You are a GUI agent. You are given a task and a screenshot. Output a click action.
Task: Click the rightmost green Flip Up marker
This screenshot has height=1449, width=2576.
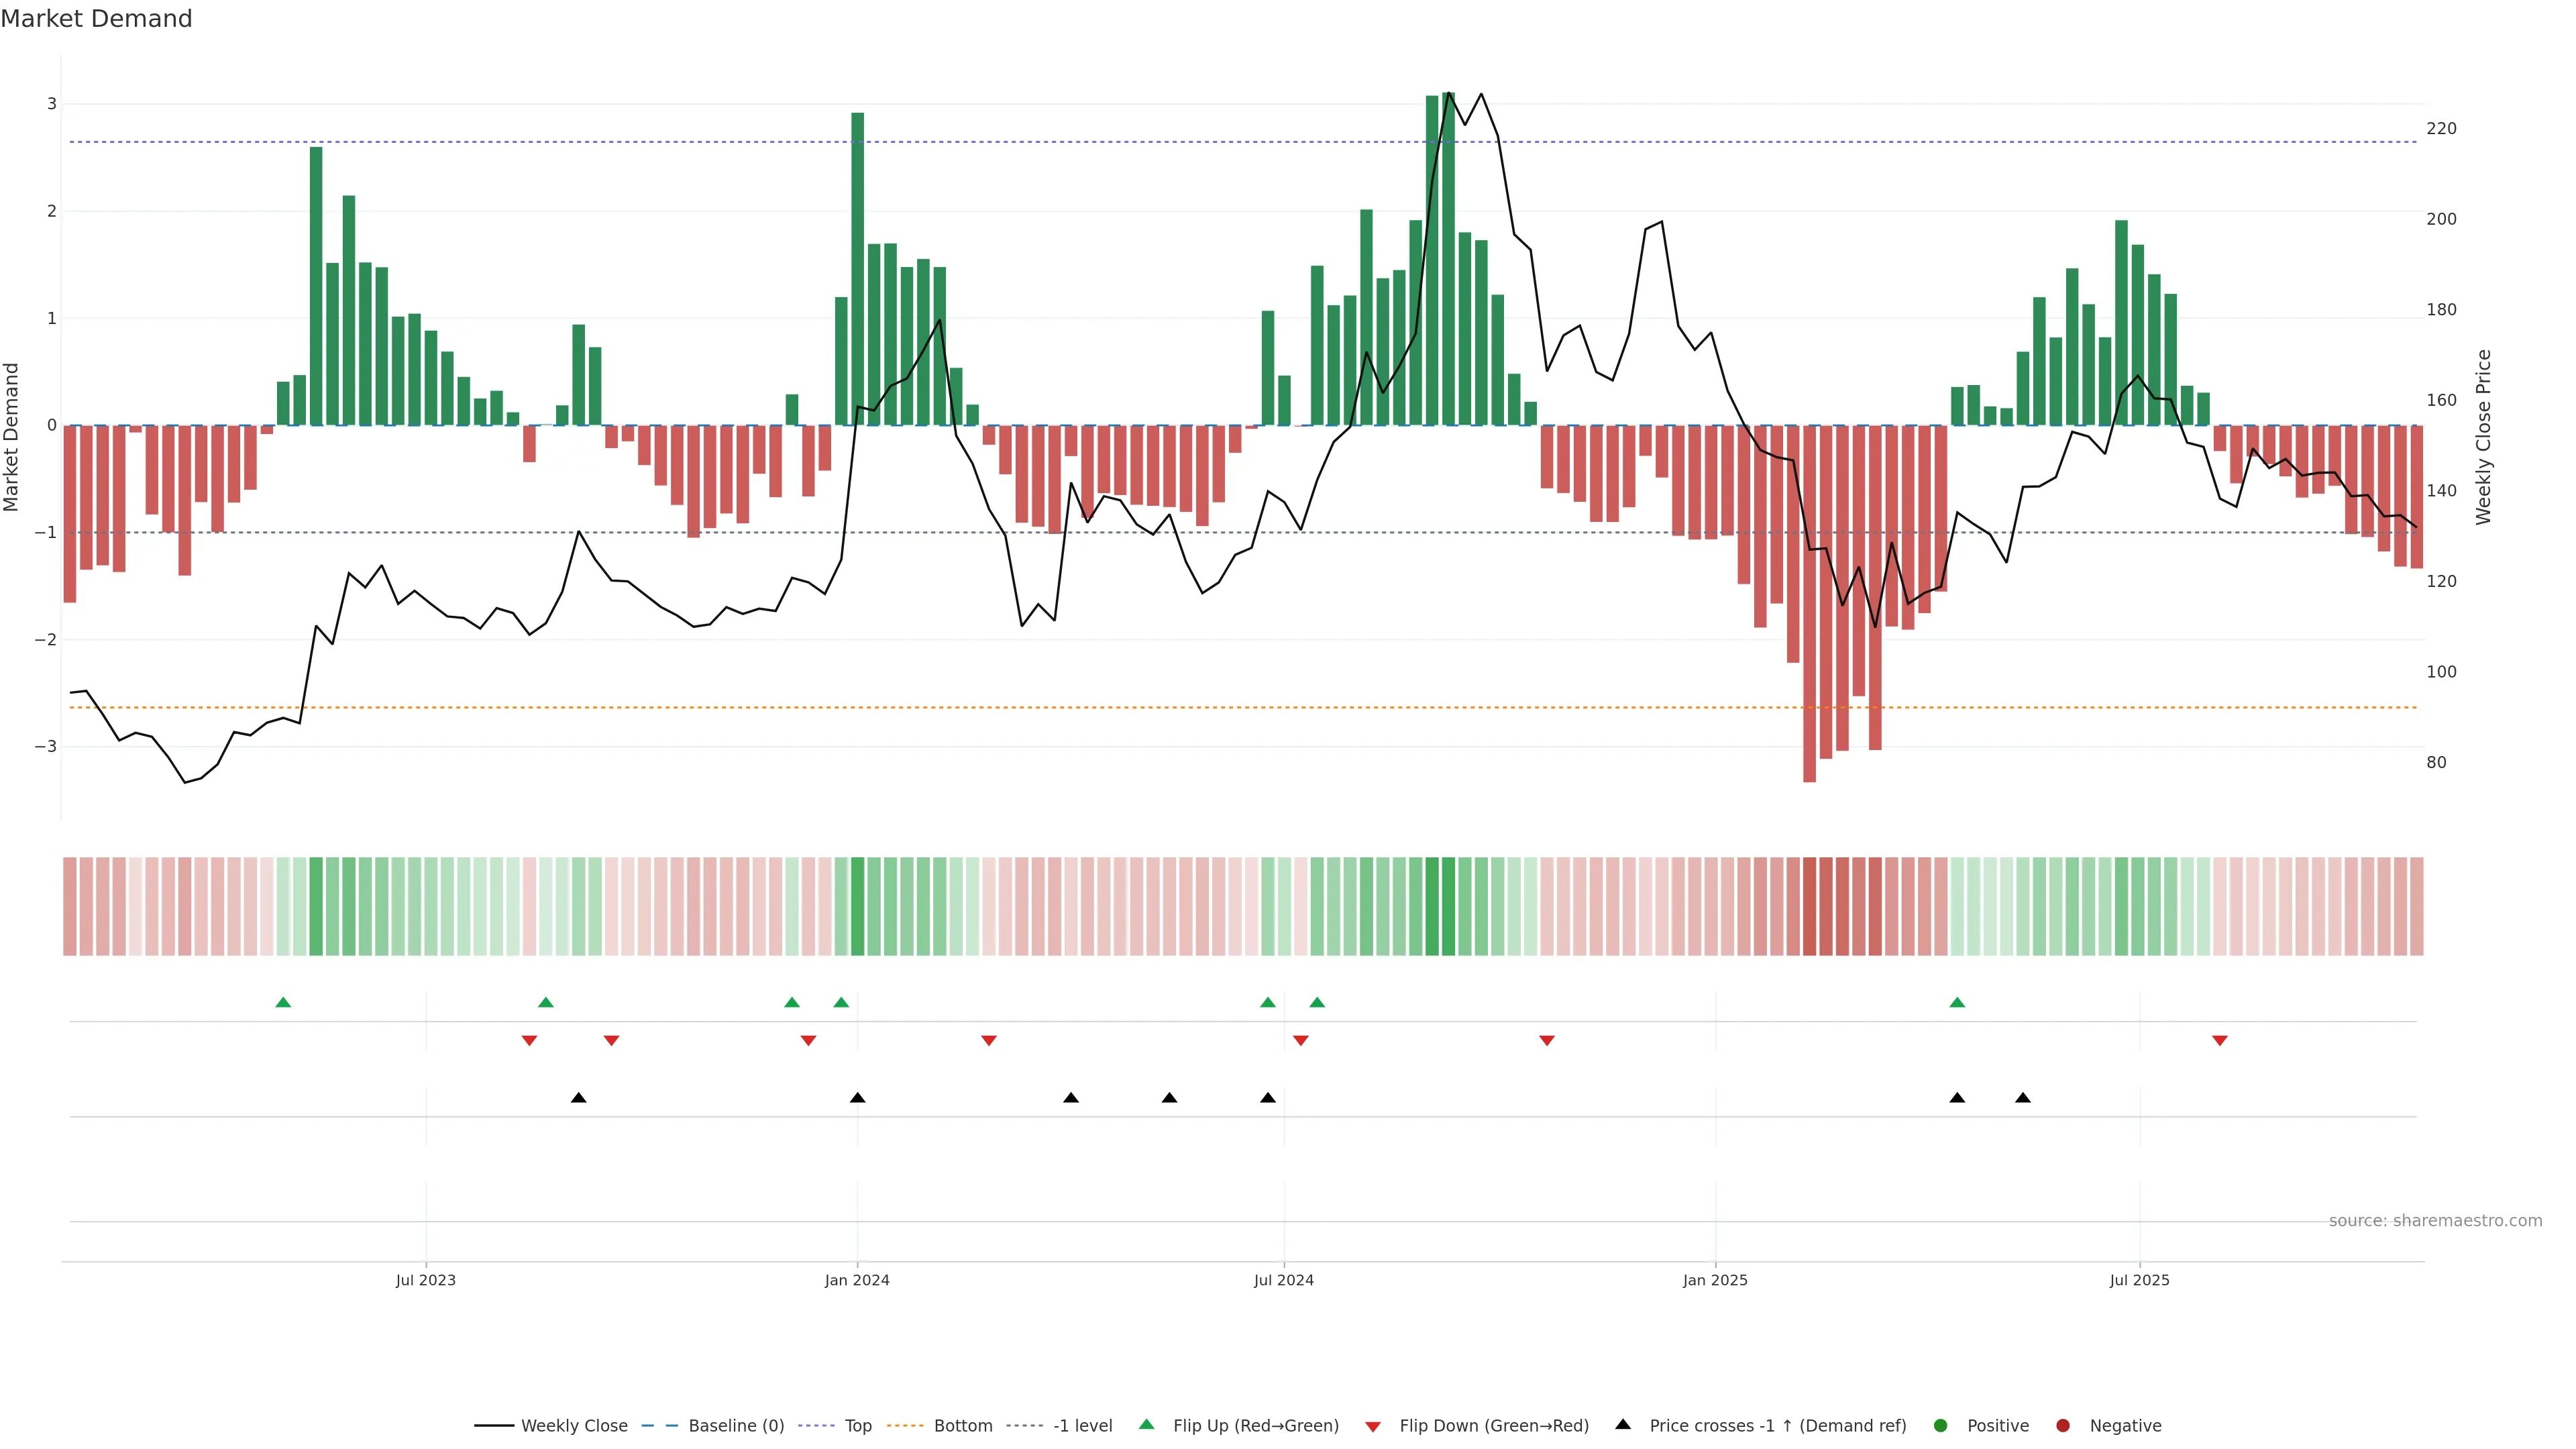click(x=1957, y=1002)
